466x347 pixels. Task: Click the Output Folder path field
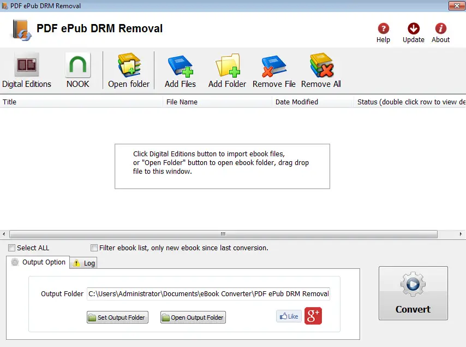208,294
